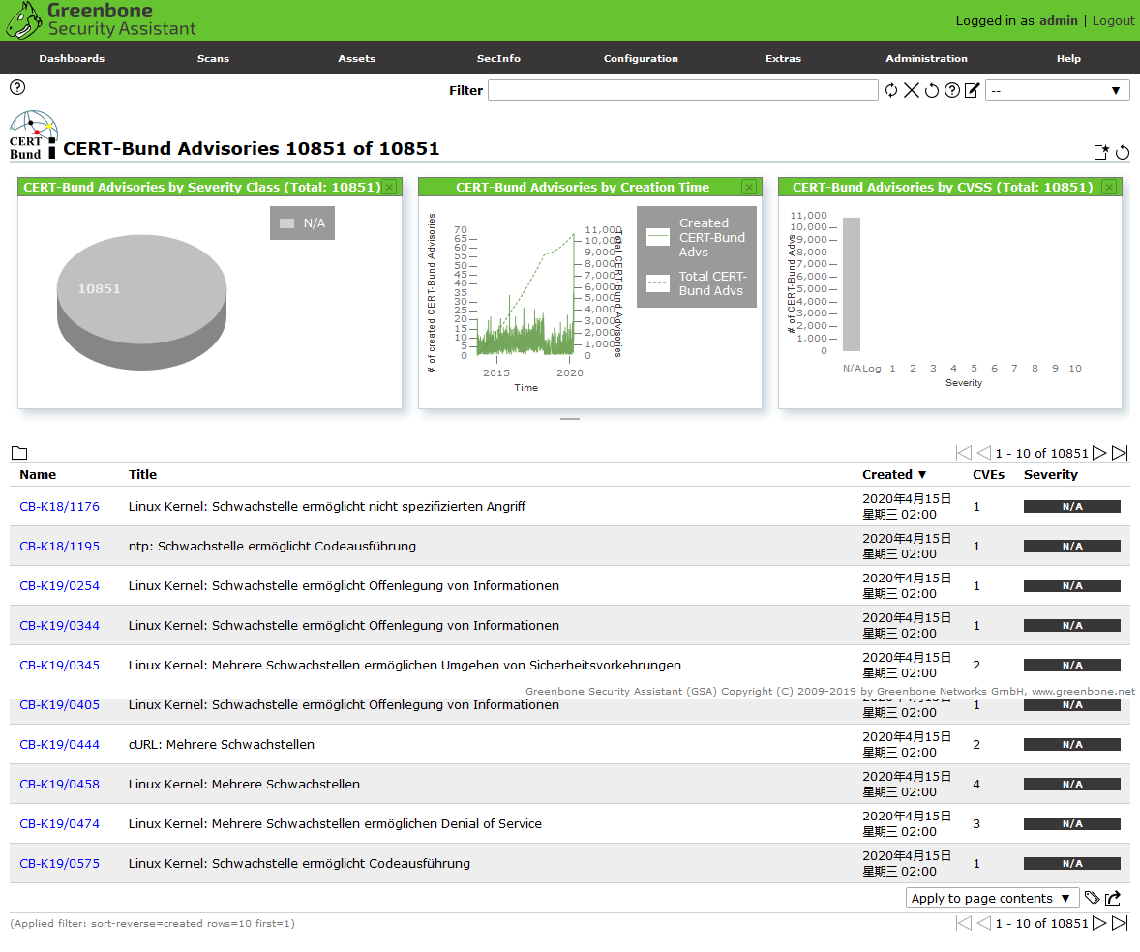
Task: Open advisory CB-K19/0474
Action: pyautogui.click(x=60, y=823)
